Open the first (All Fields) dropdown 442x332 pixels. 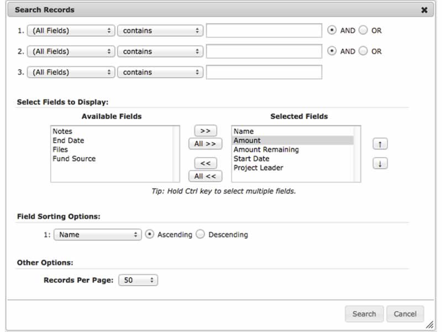(x=71, y=30)
